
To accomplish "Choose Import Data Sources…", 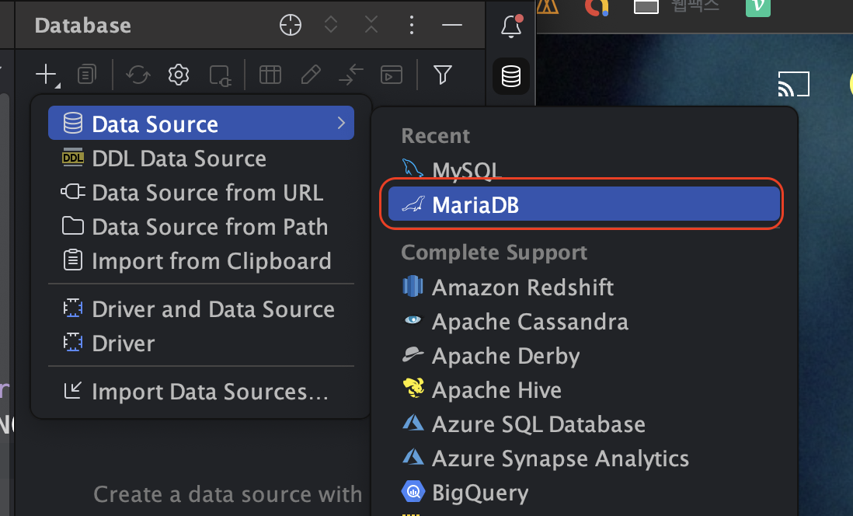I will coord(201,392).
